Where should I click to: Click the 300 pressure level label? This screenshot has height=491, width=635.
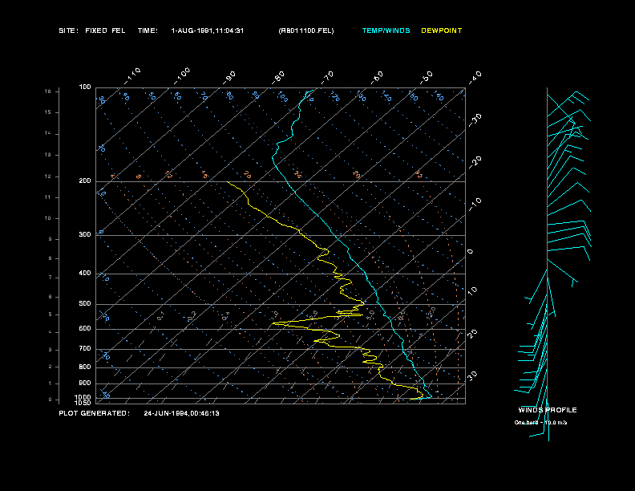pos(85,234)
